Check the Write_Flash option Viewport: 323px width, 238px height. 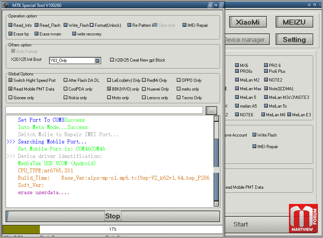[66, 25]
